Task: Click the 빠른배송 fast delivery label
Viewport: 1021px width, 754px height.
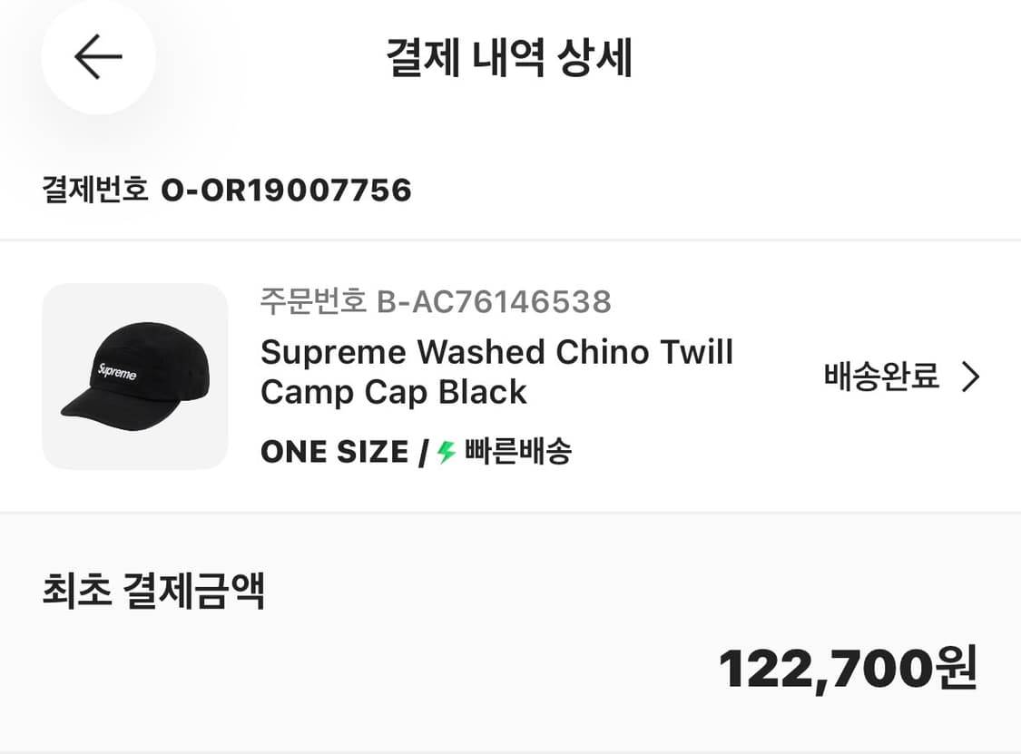Action: pyautogui.click(x=518, y=452)
